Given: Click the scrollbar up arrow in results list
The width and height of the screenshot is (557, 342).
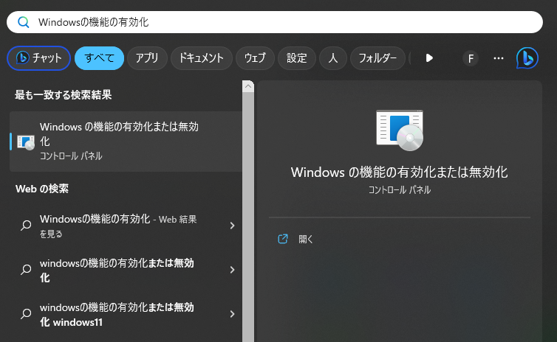Looking at the screenshot, I should (248, 86).
